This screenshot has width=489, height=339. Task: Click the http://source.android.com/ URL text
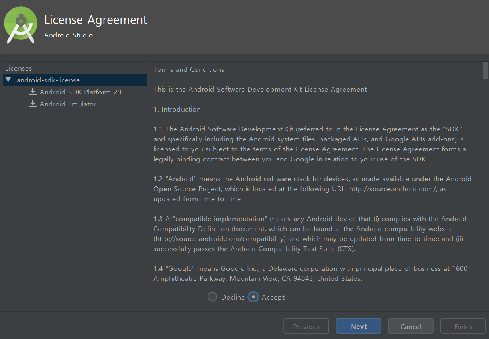pos(393,189)
